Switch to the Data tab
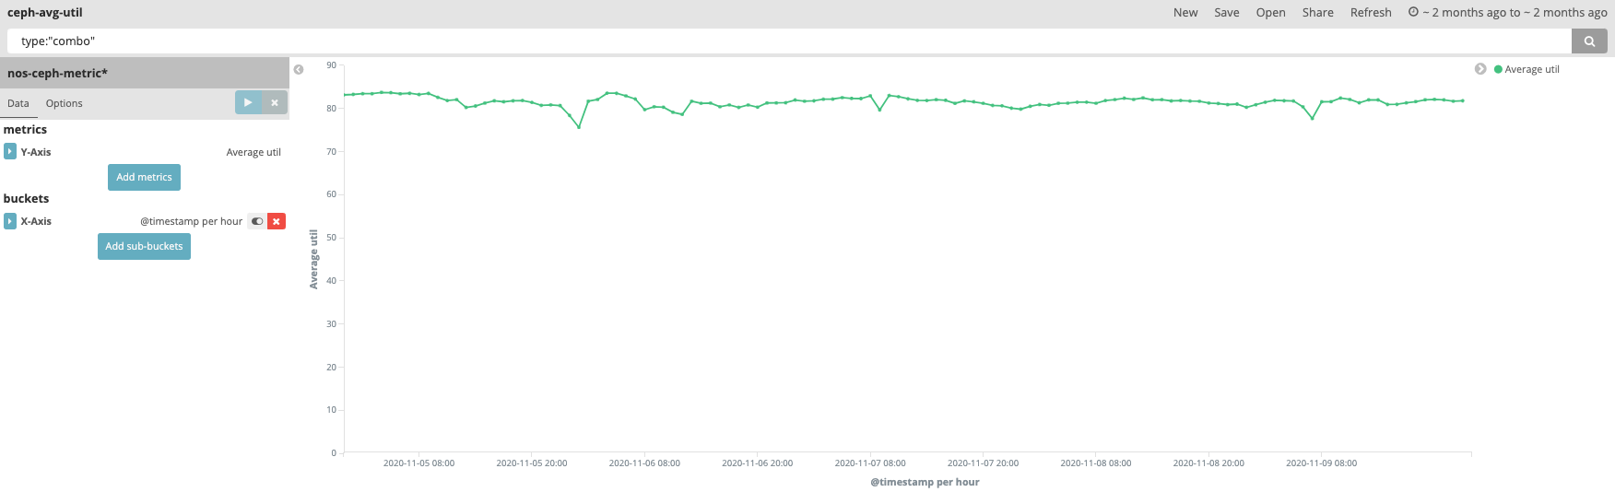Viewport: 1615px width, 492px height. tap(18, 103)
